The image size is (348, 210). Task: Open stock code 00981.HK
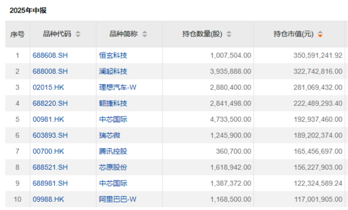pos(48,119)
